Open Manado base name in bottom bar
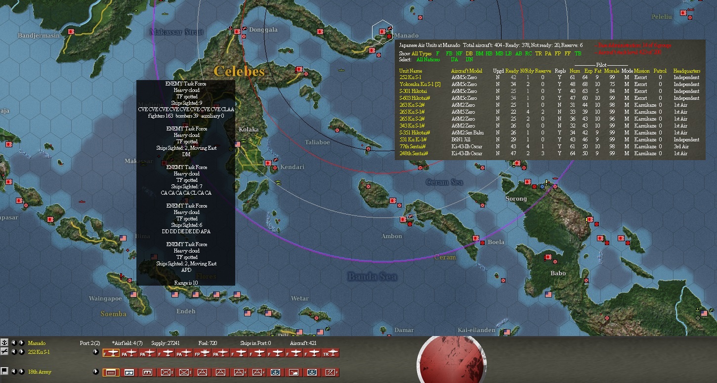Viewport: 717px width, 383px height. click(37, 343)
